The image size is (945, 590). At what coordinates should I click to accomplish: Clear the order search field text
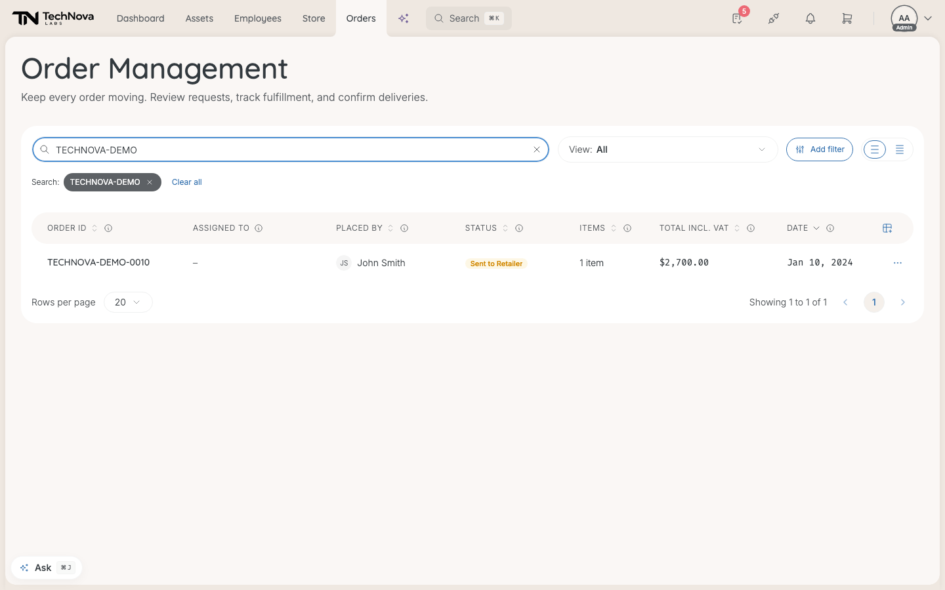[537, 149]
